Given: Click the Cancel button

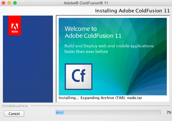Looking at the screenshot, I should 14,114.
